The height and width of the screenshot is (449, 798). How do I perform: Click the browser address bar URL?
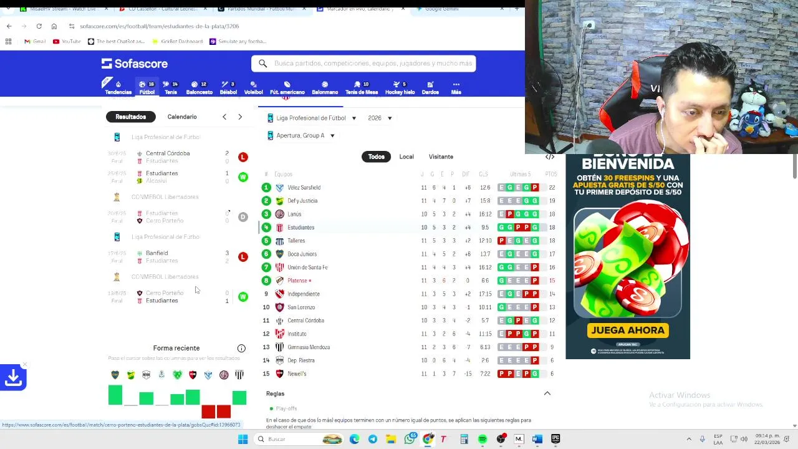[x=160, y=26]
